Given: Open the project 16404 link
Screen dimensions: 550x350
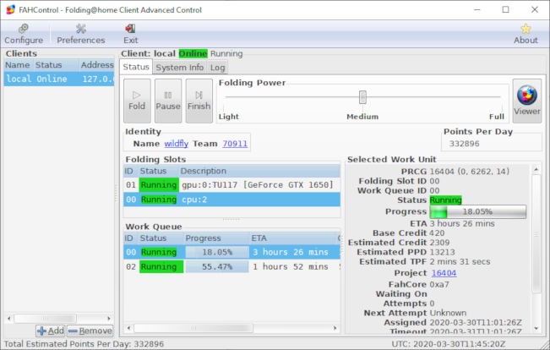Looking at the screenshot, I should (x=444, y=273).
